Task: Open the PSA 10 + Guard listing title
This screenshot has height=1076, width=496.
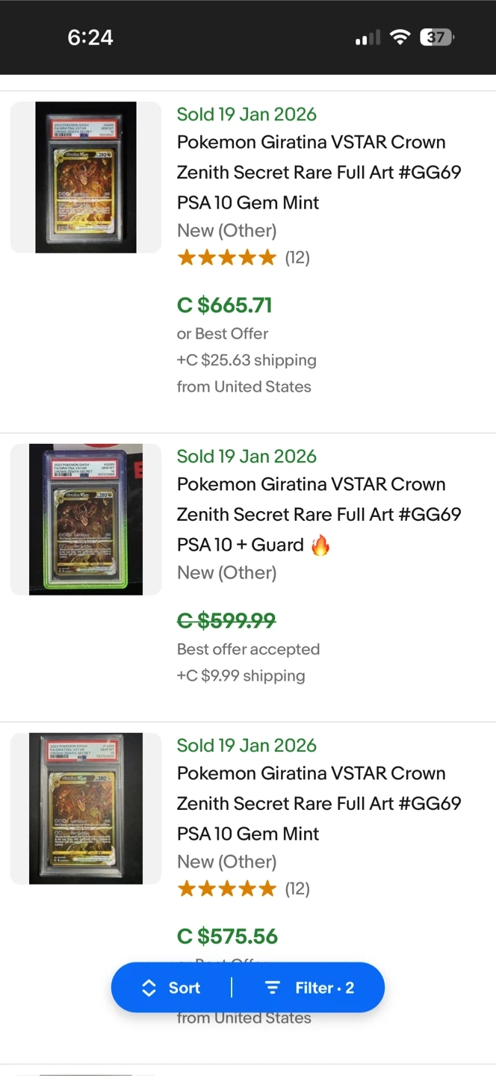Action: point(319,514)
